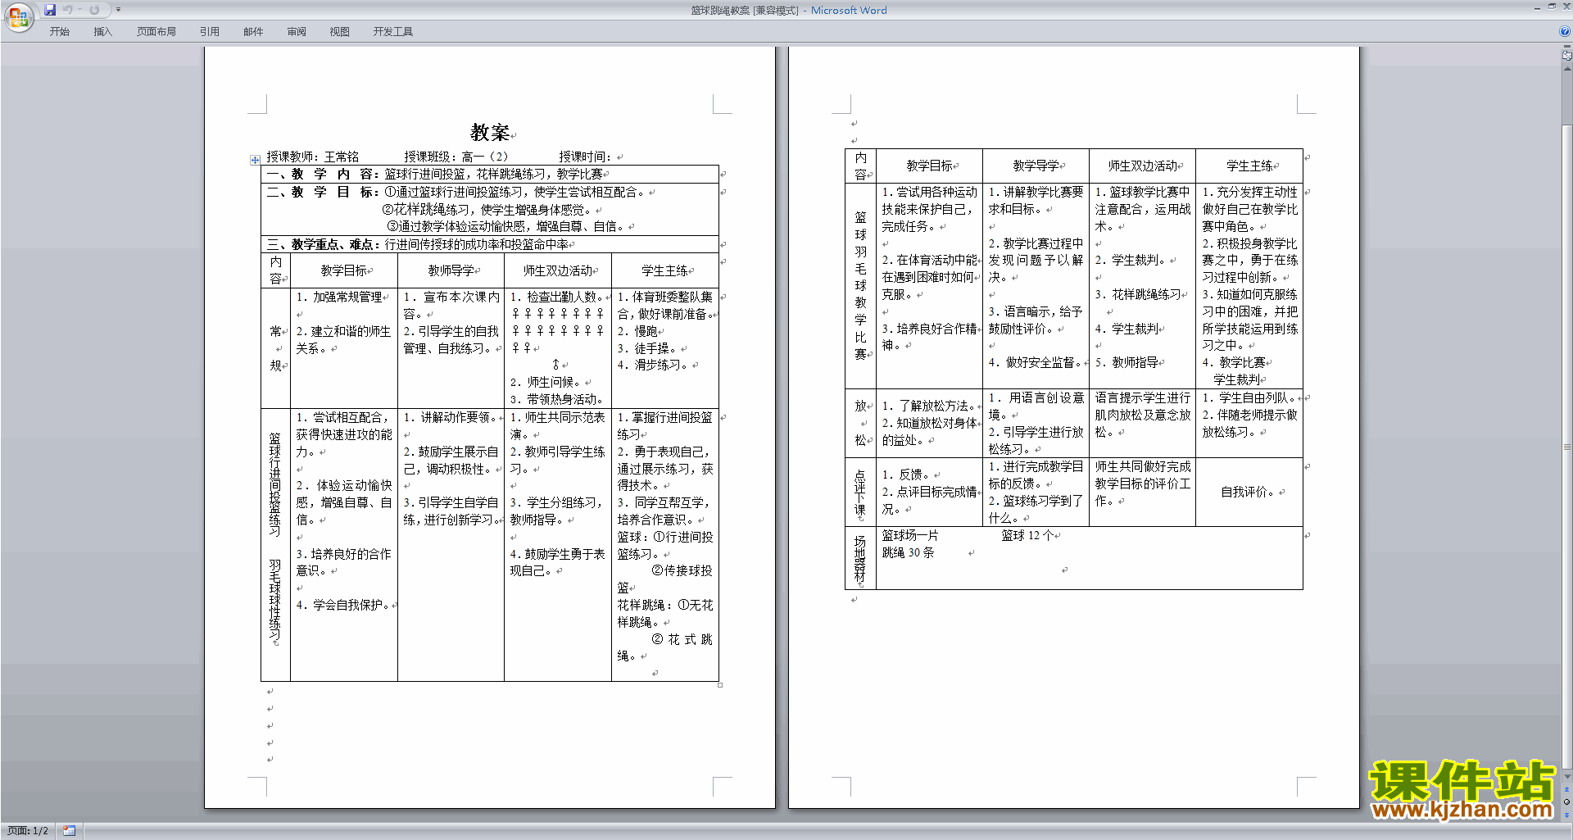Click the Previous Page double-arrow button
Image resolution: width=1573 pixels, height=840 pixels.
pyautogui.click(x=1567, y=790)
